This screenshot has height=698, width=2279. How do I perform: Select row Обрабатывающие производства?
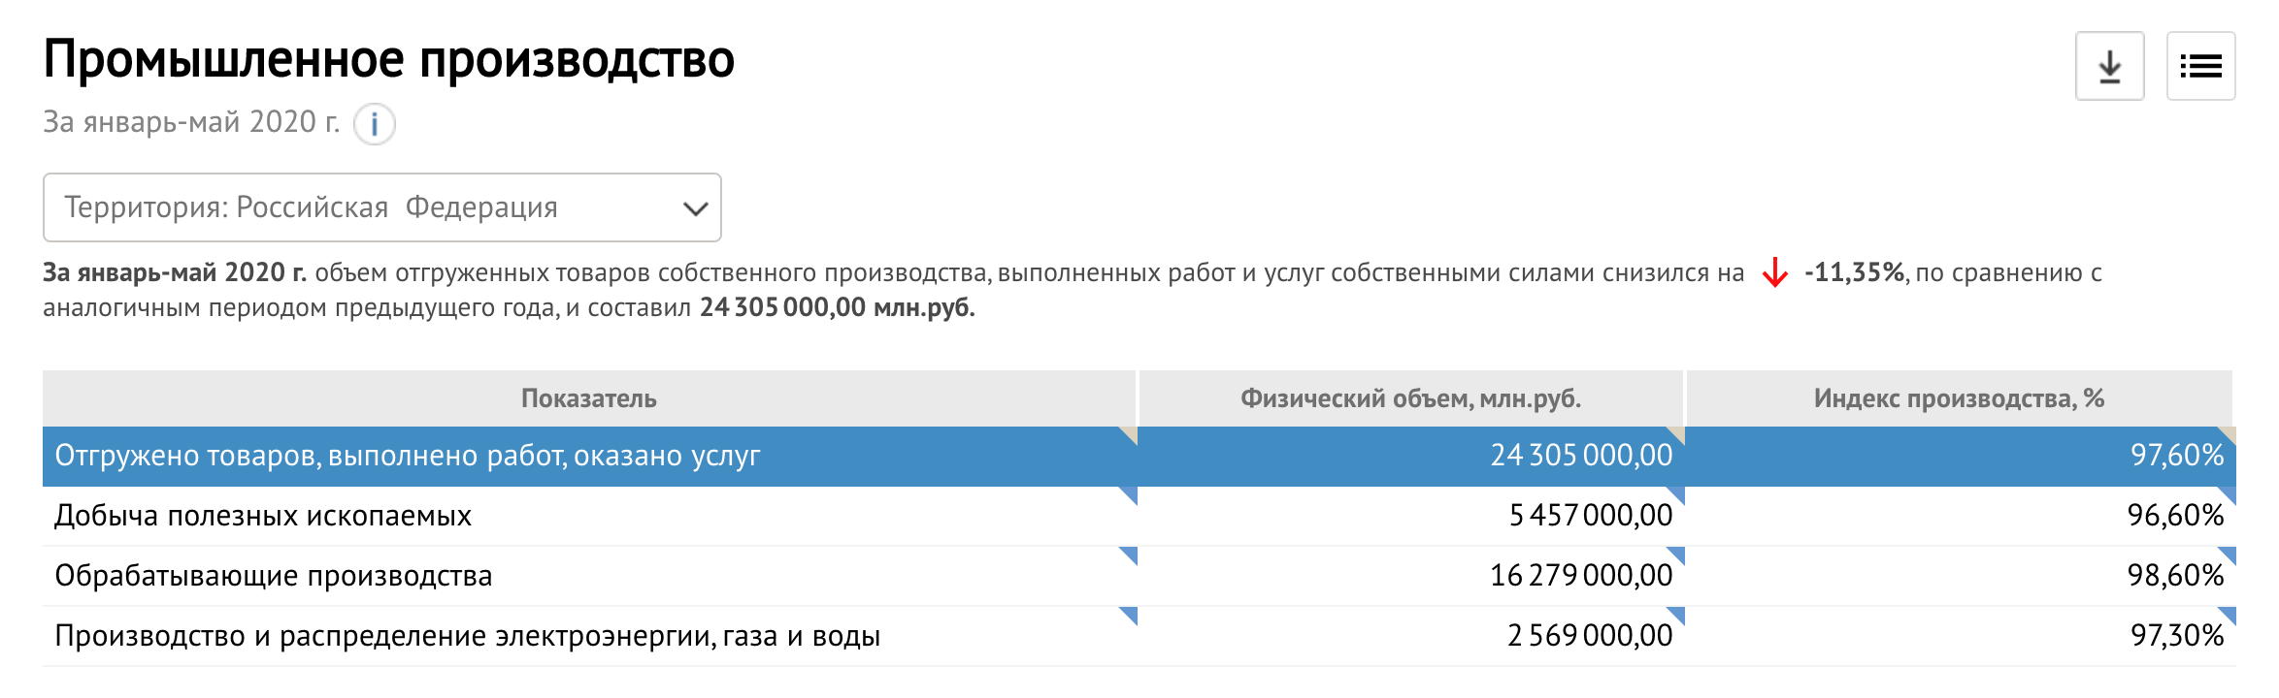pyautogui.click(x=274, y=576)
